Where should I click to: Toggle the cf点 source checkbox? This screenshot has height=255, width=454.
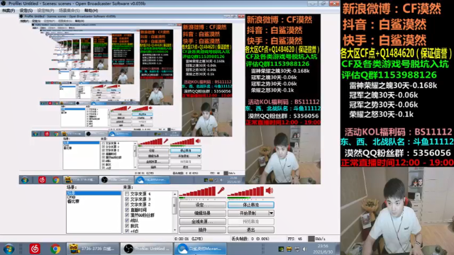[127, 231]
